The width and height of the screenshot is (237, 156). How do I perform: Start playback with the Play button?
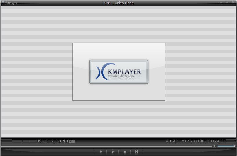[x=113, y=151]
